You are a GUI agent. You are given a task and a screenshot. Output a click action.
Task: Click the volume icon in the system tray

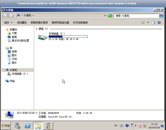click(140, 126)
